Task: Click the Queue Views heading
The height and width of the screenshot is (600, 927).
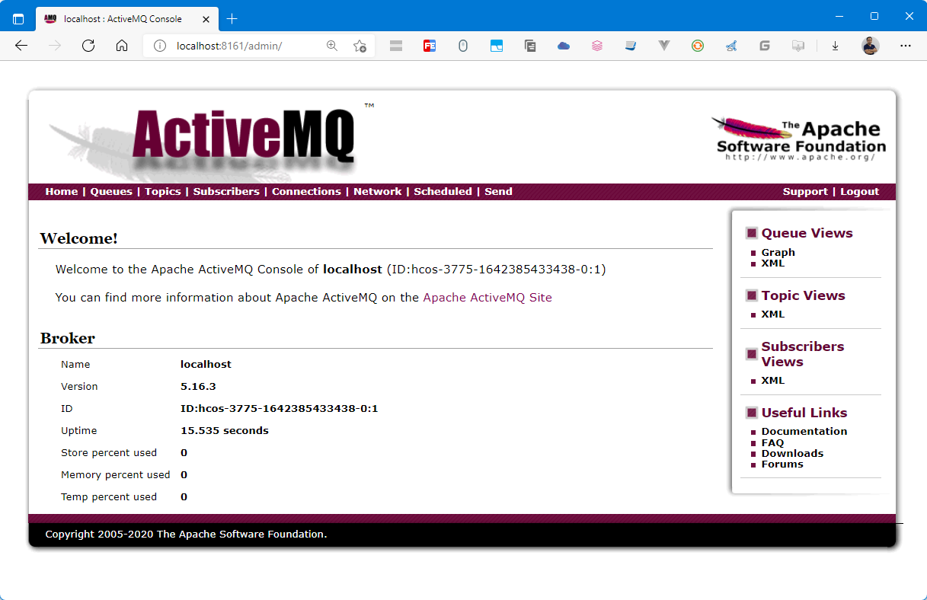Action: click(x=807, y=233)
